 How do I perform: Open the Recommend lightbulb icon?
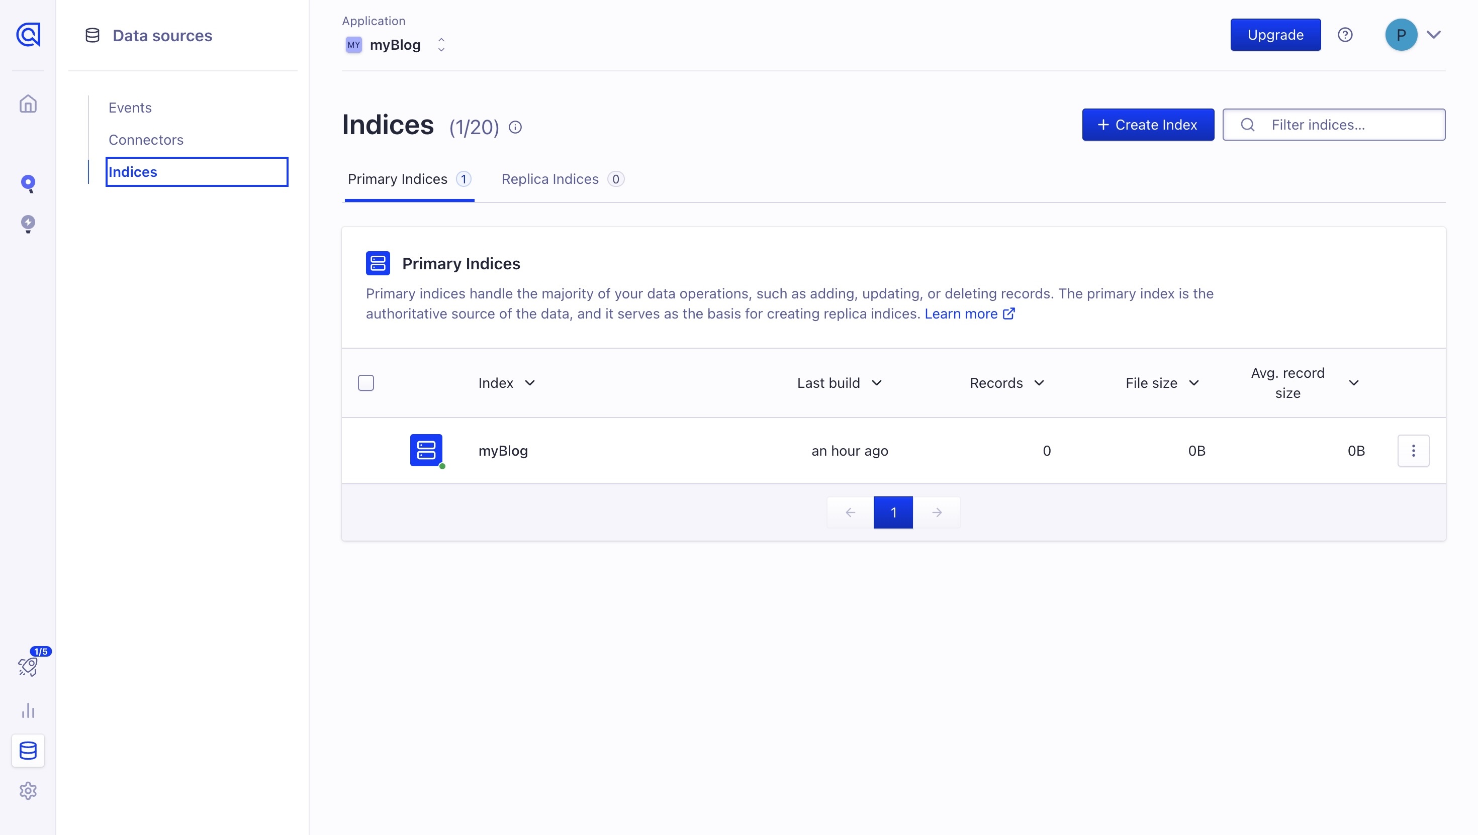coord(28,224)
